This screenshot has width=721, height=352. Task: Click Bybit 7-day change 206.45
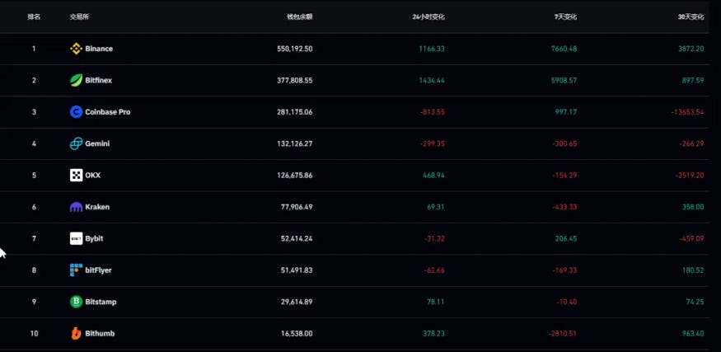tap(566, 238)
